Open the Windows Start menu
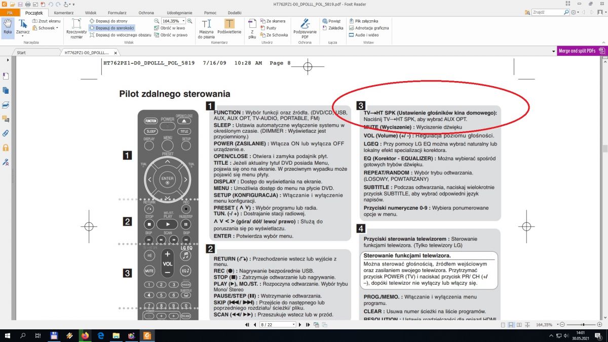The image size is (608, 342). point(7,335)
